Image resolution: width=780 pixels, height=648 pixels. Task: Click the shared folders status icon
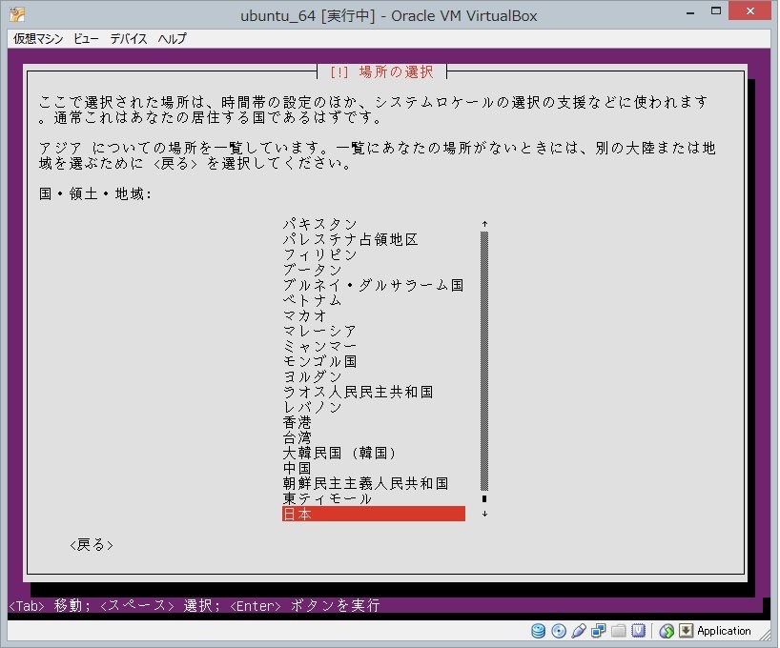[618, 631]
